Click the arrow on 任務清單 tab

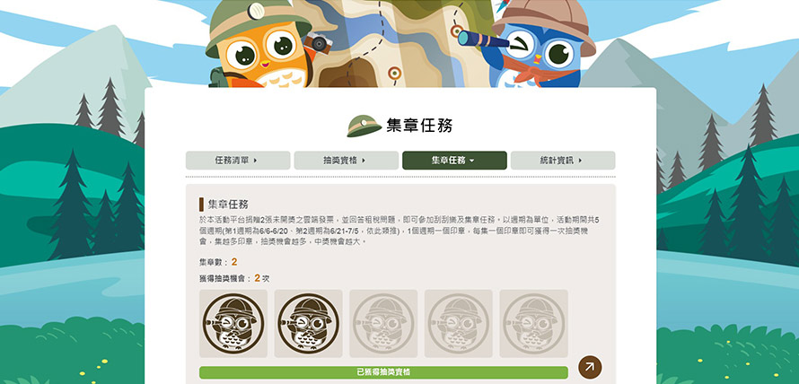[255, 161]
